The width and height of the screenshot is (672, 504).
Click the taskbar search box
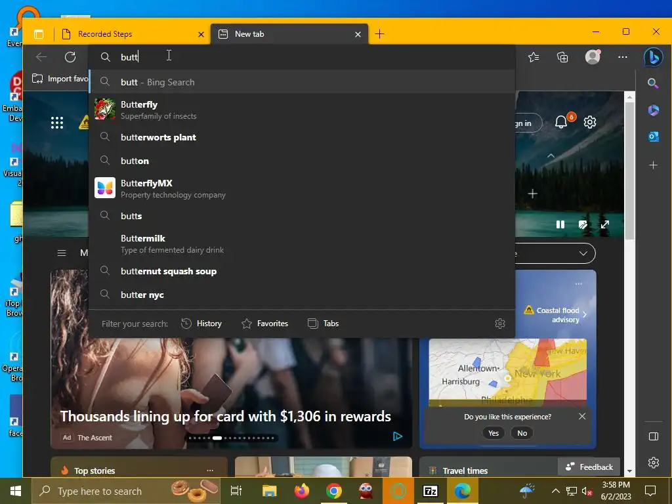pyautogui.click(x=125, y=491)
